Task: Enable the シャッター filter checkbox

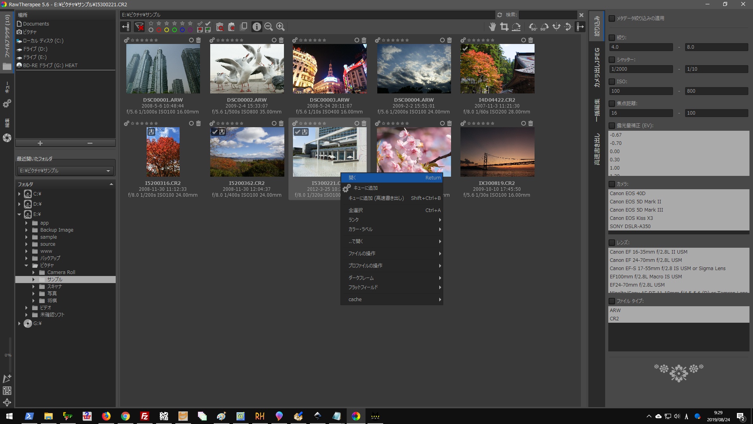Action: [x=612, y=60]
